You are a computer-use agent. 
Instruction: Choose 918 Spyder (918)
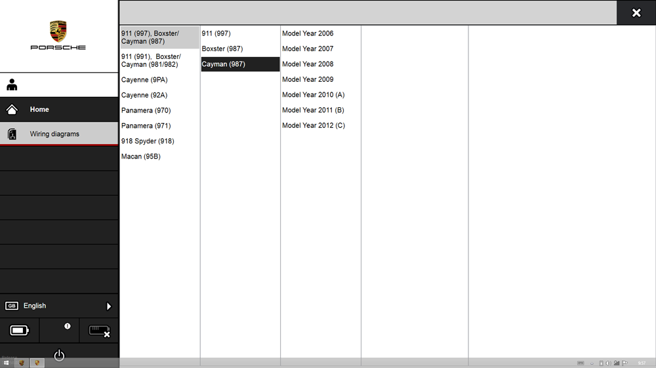160,141
